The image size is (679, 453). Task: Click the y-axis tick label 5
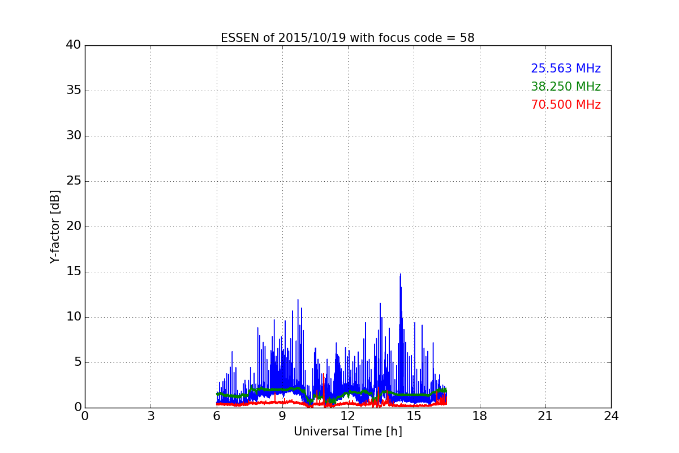(x=77, y=362)
